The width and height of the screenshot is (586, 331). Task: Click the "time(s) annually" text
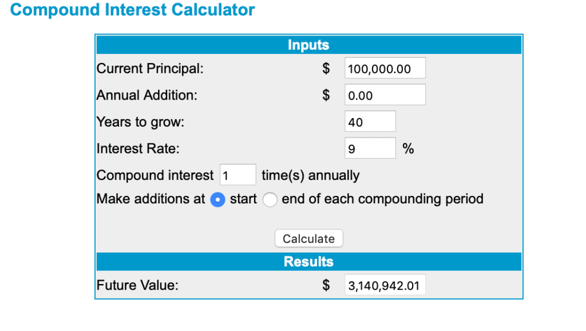[x=310, y=175]
